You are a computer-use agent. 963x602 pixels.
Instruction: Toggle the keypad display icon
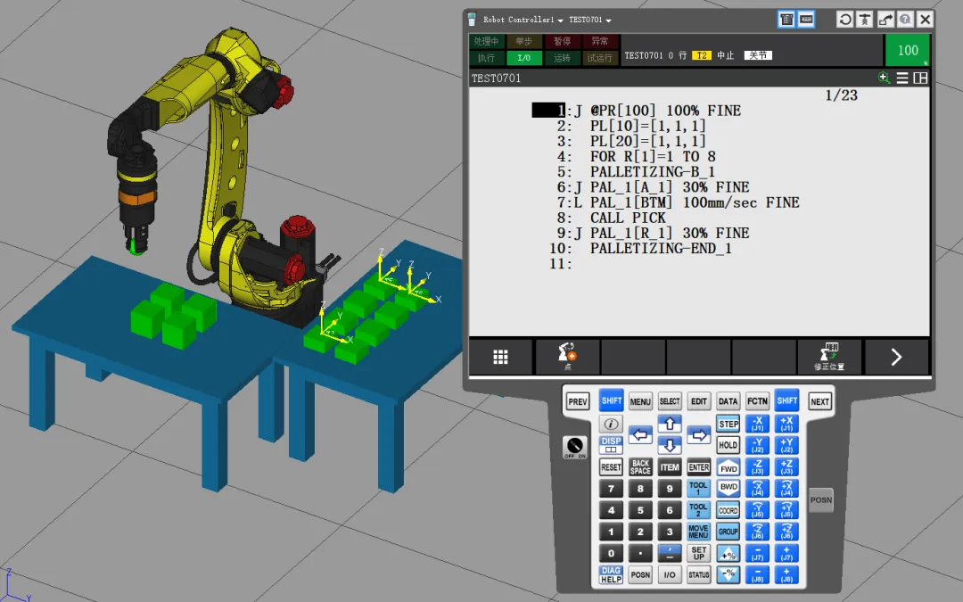point(806,20)
